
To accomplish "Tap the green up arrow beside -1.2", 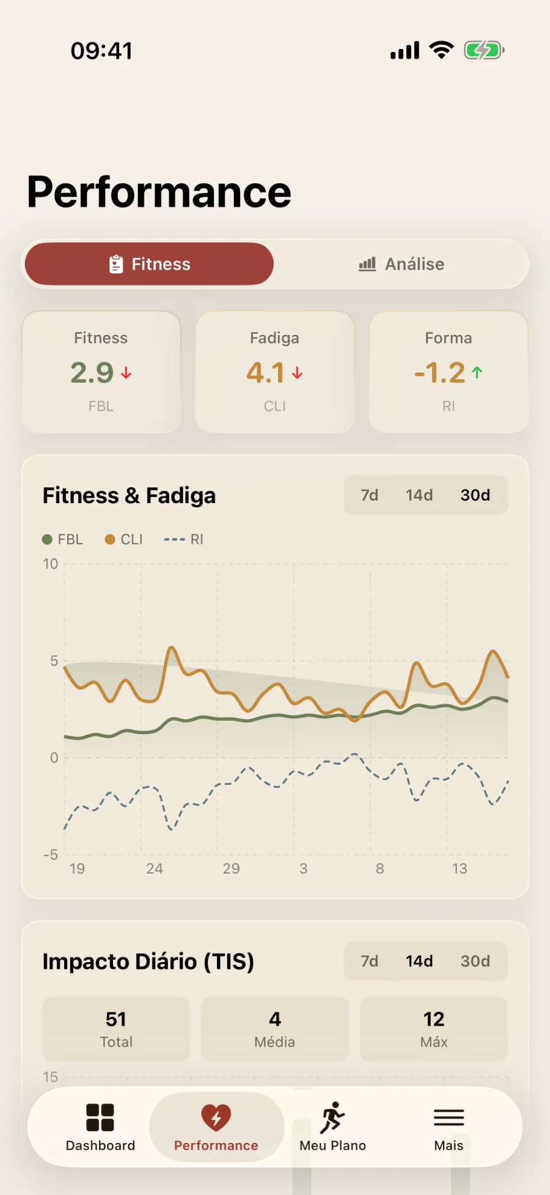I will click(x=477, y=373).
